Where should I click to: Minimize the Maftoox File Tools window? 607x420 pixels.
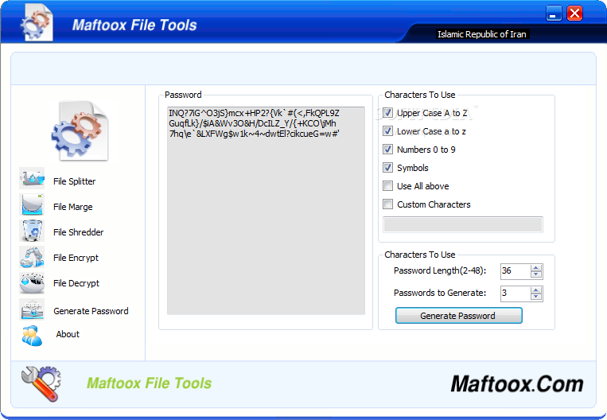pyautogui.click(x=554, y=14)
